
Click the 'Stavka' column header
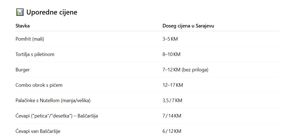(x=22, y=26)
